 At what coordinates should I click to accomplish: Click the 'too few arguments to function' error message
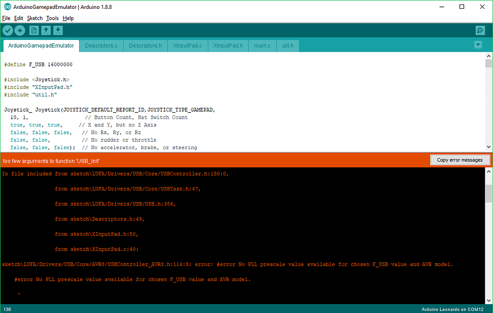click(51, 161)
